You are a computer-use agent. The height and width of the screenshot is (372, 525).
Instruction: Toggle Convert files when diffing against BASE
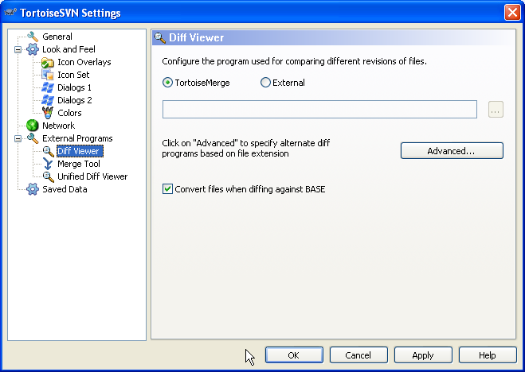pyautogui.click(x=167, y=189)
